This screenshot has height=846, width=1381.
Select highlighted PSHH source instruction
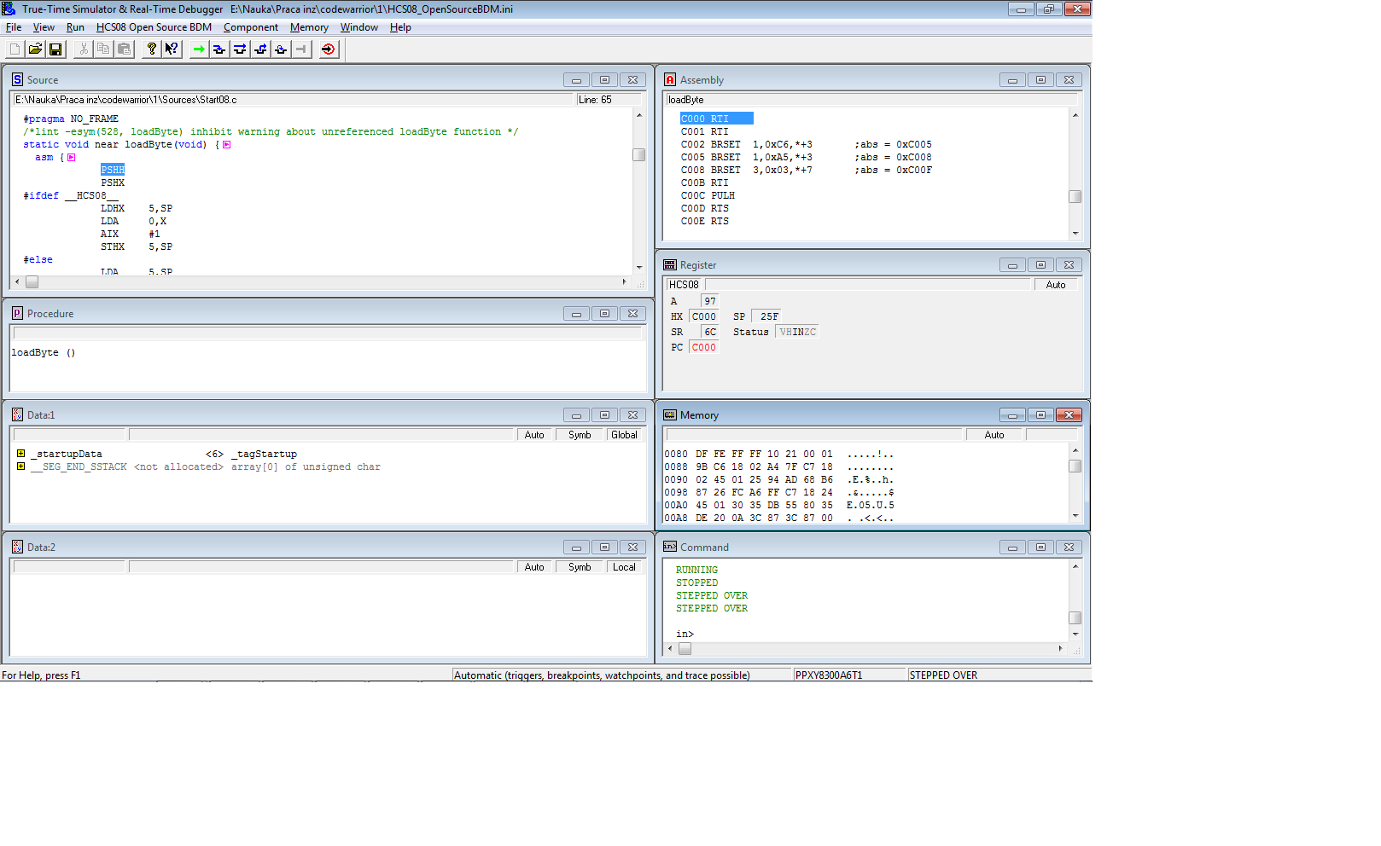click(x=113, y=170)
